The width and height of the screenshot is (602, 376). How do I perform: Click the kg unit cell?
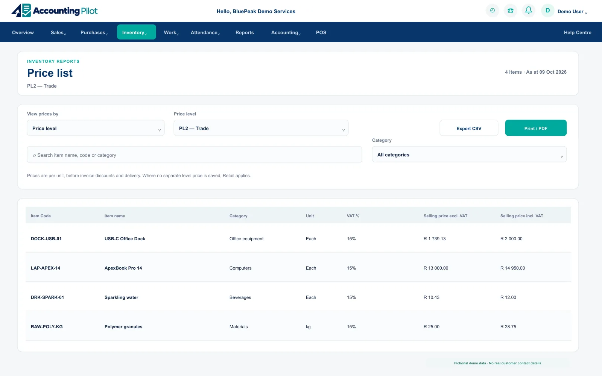[x=308, y=327]
